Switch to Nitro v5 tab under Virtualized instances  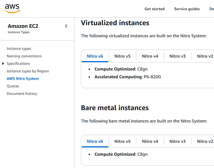pos(122,56)
